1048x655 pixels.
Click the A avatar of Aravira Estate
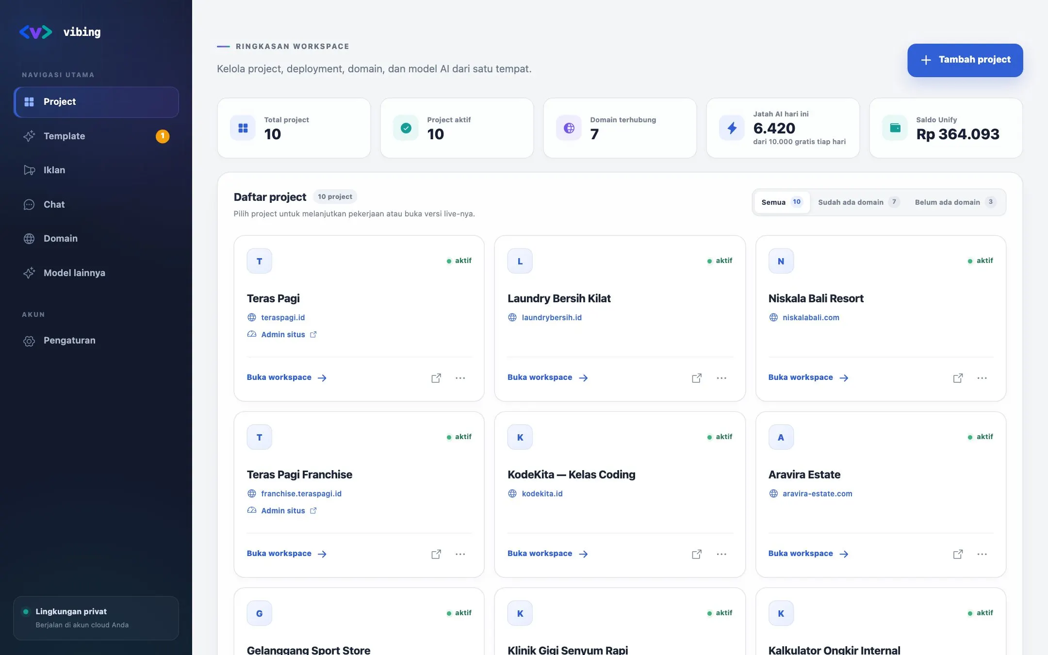pyautogui.click(x=781, y=438)
